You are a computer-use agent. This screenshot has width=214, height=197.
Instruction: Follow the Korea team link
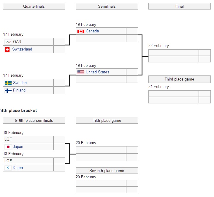(x=18, y=168)
